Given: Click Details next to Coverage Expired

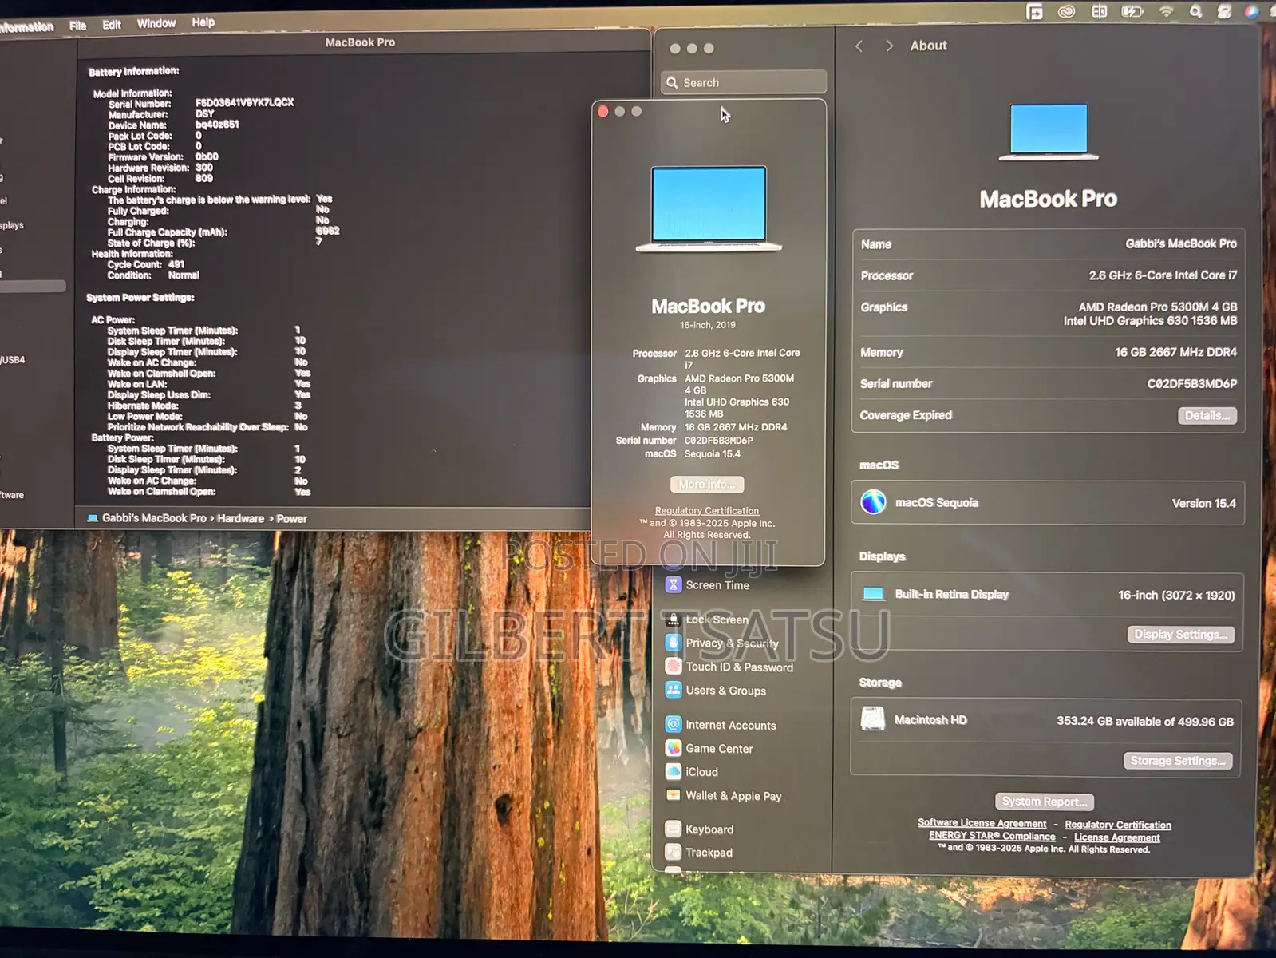Looking at the screenshot, I should [x=1207, y=415].
